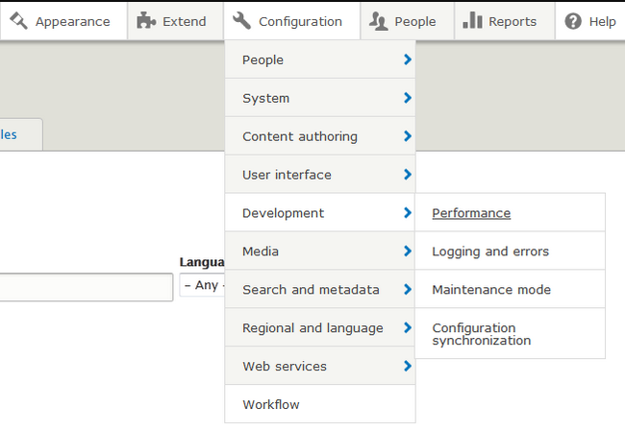Open the People toolbar menu
Viewport: 625px width, 431px height.
(408, 21)
